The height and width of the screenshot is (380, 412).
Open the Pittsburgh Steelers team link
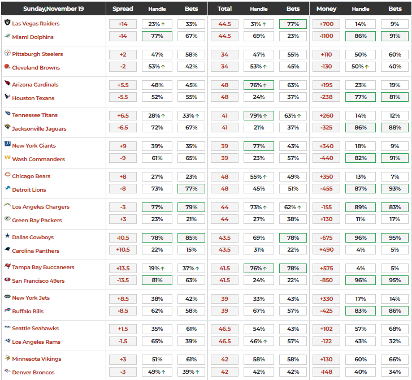coord(37,54)
